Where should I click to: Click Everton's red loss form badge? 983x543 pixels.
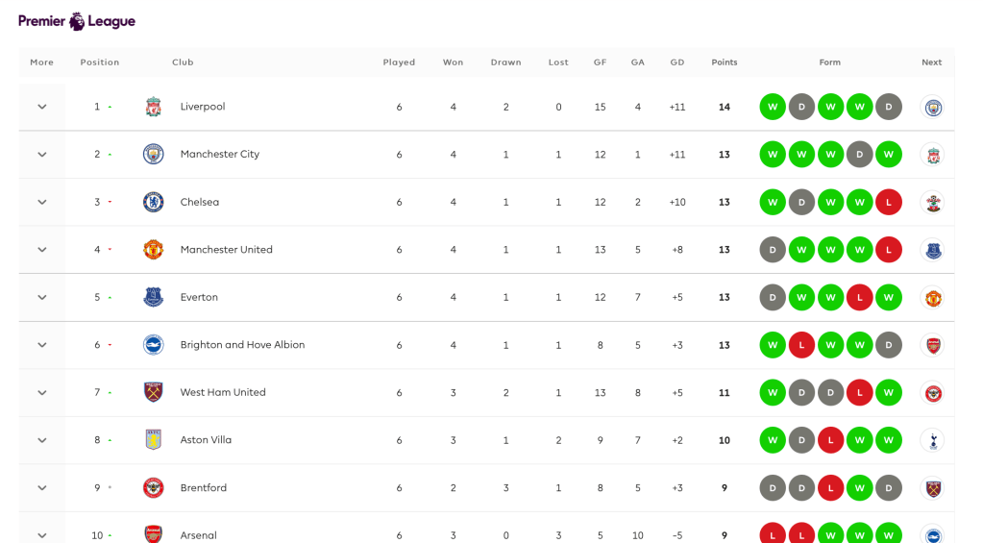[x=860, y=297]
